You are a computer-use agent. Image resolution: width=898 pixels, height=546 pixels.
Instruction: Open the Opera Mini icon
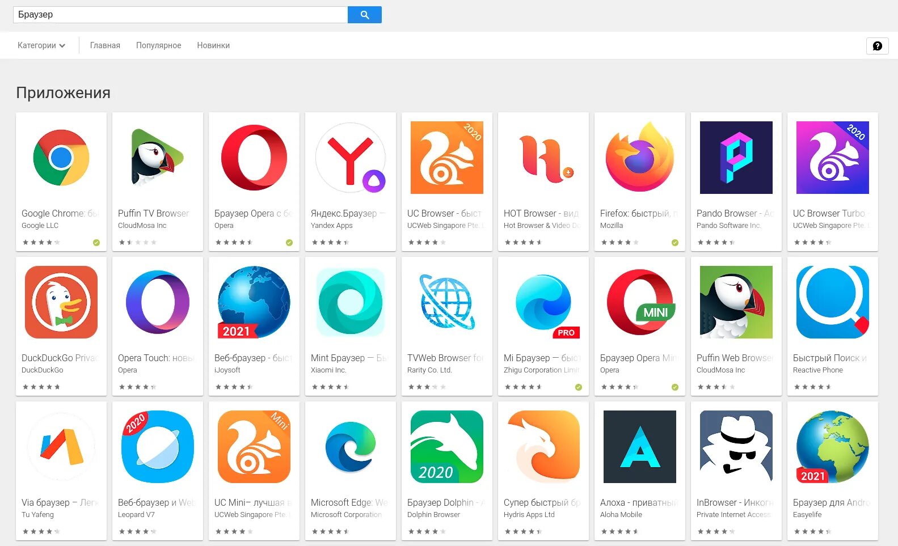[641, 302]
